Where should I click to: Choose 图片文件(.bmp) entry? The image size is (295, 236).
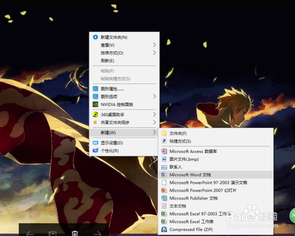tap(215, 159)
